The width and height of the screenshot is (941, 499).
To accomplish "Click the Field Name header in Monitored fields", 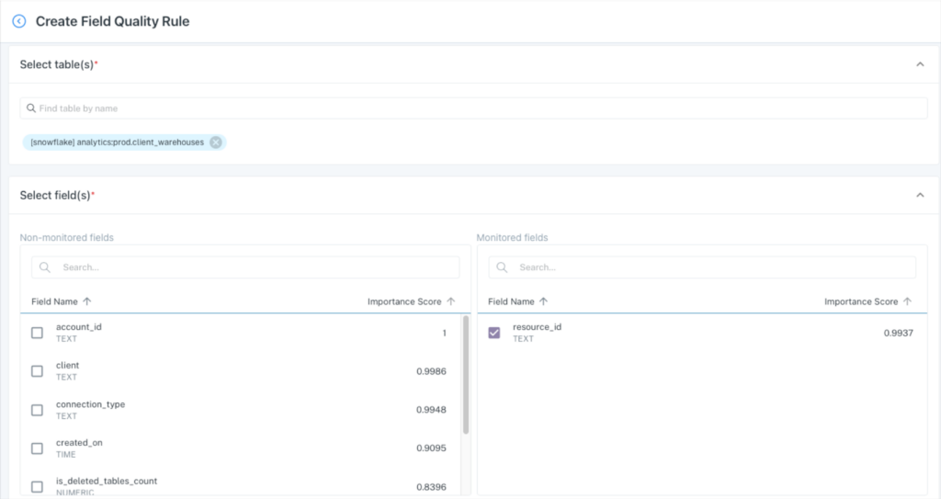I will pyautogui.click(x=511, y=301).
